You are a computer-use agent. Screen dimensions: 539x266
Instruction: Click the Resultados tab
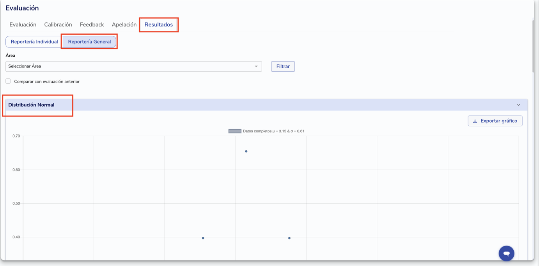click(158, 25)
